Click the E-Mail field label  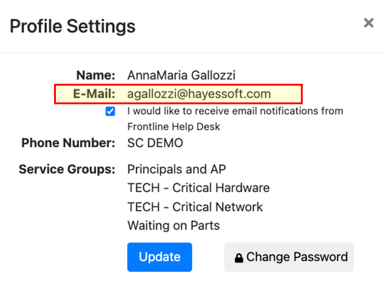94,94
